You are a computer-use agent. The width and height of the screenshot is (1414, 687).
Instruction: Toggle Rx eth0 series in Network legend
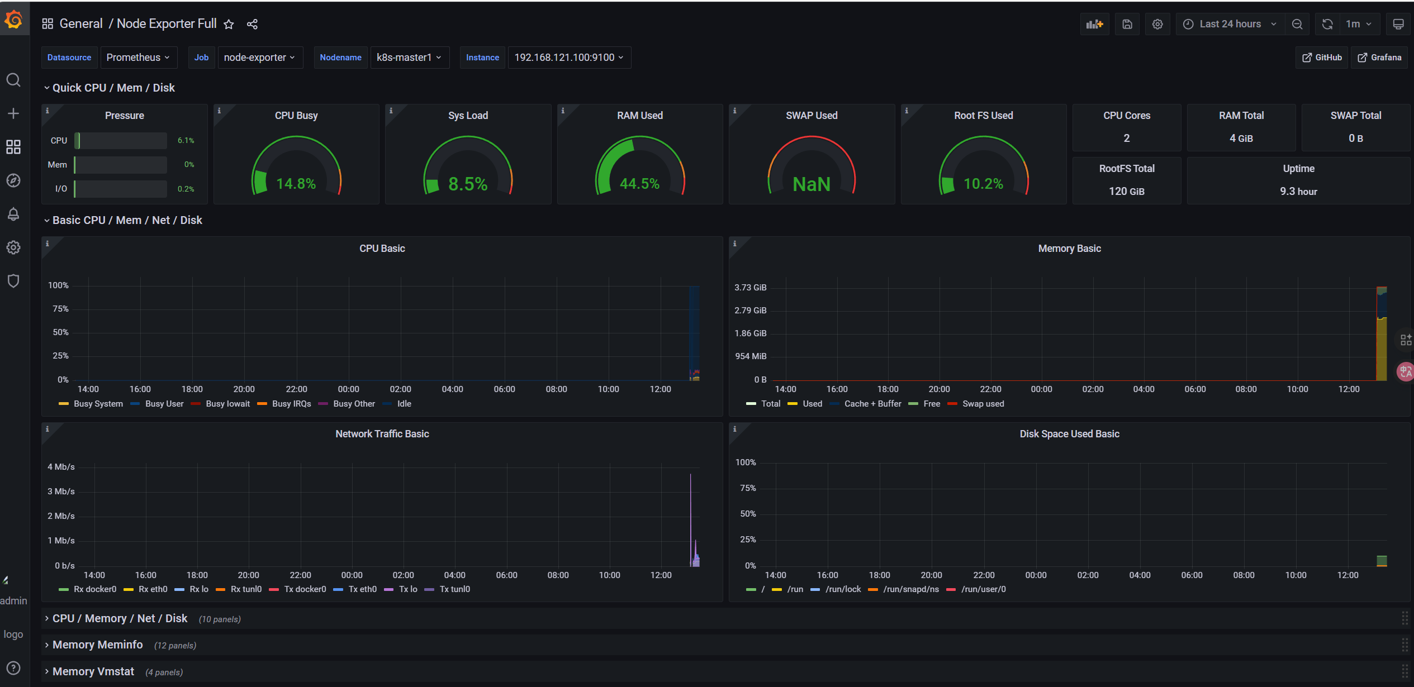[153, 589]
